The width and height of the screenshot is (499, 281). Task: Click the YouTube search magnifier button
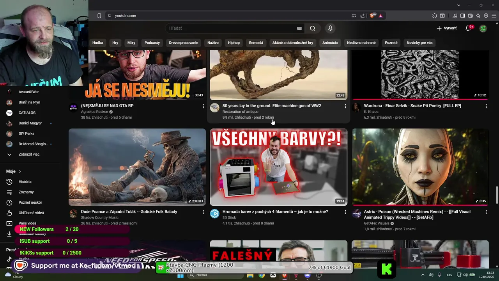(x=313, y=28)
